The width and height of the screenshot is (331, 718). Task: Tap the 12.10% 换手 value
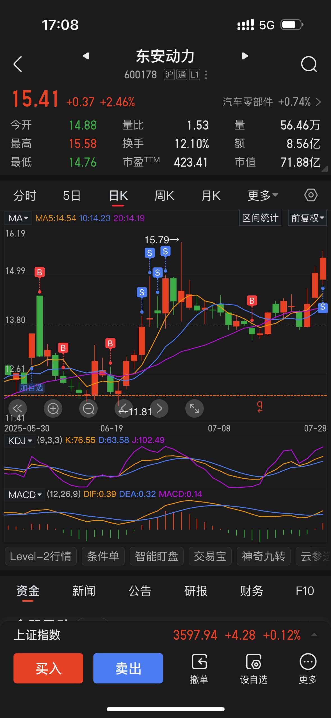[192, 144]
